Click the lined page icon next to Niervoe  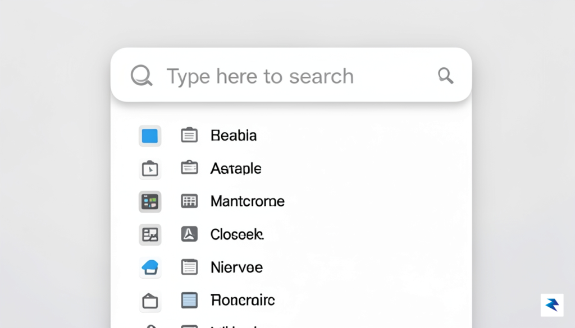[x=189, y=267]
